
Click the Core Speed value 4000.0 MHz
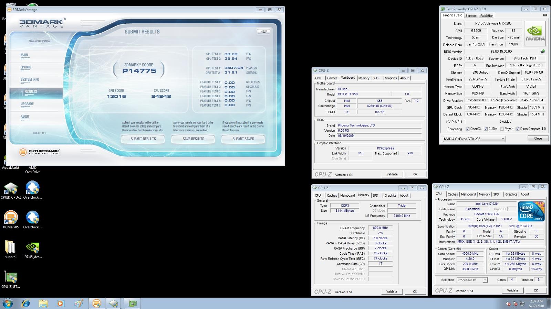click(x=470, y=254)
